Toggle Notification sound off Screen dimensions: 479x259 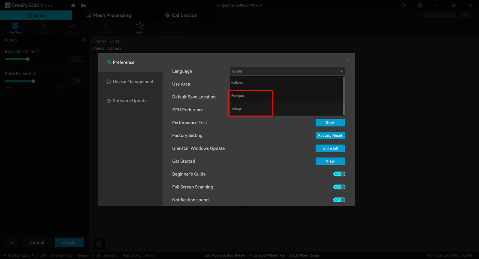pos(339,200)
